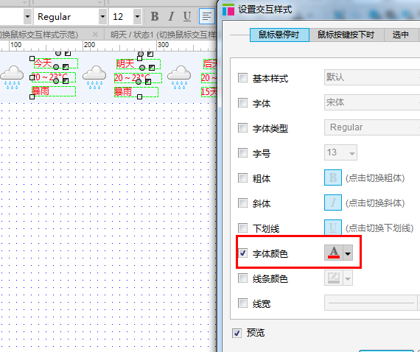Click the red font color swatch
Screen dimensions: 420x352
click(334, 253)
